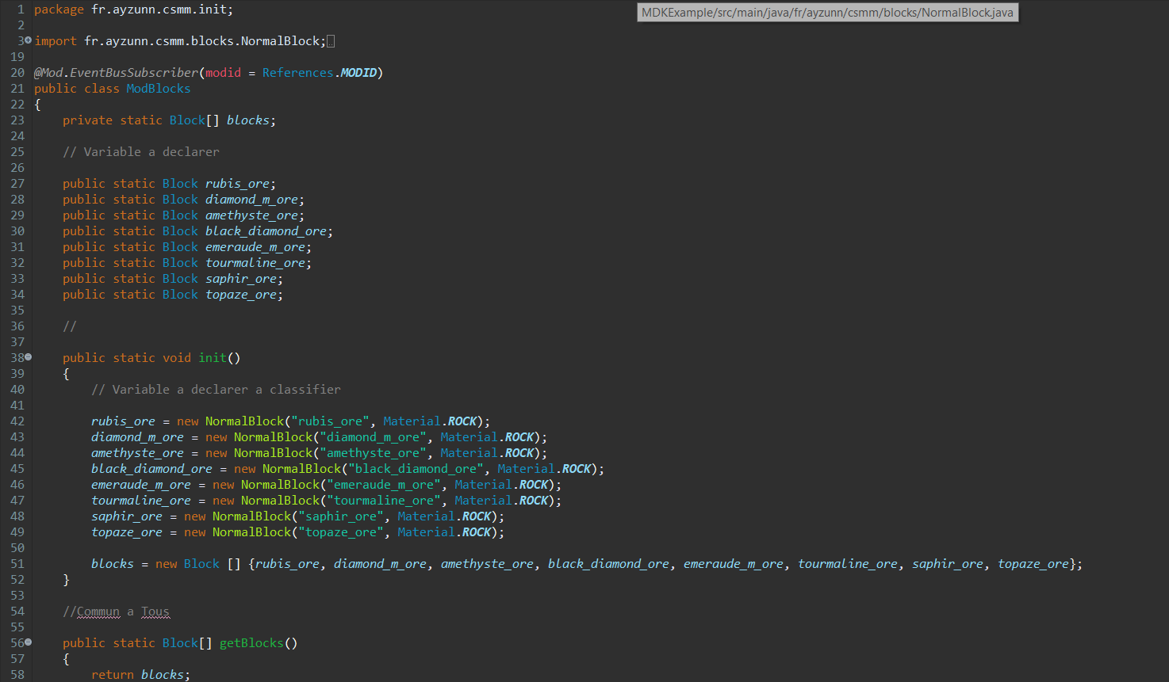Collapse the getBlocks() method fold marker
The width and height of the screenshot is (1169, 682).
(x=29, y=642)
